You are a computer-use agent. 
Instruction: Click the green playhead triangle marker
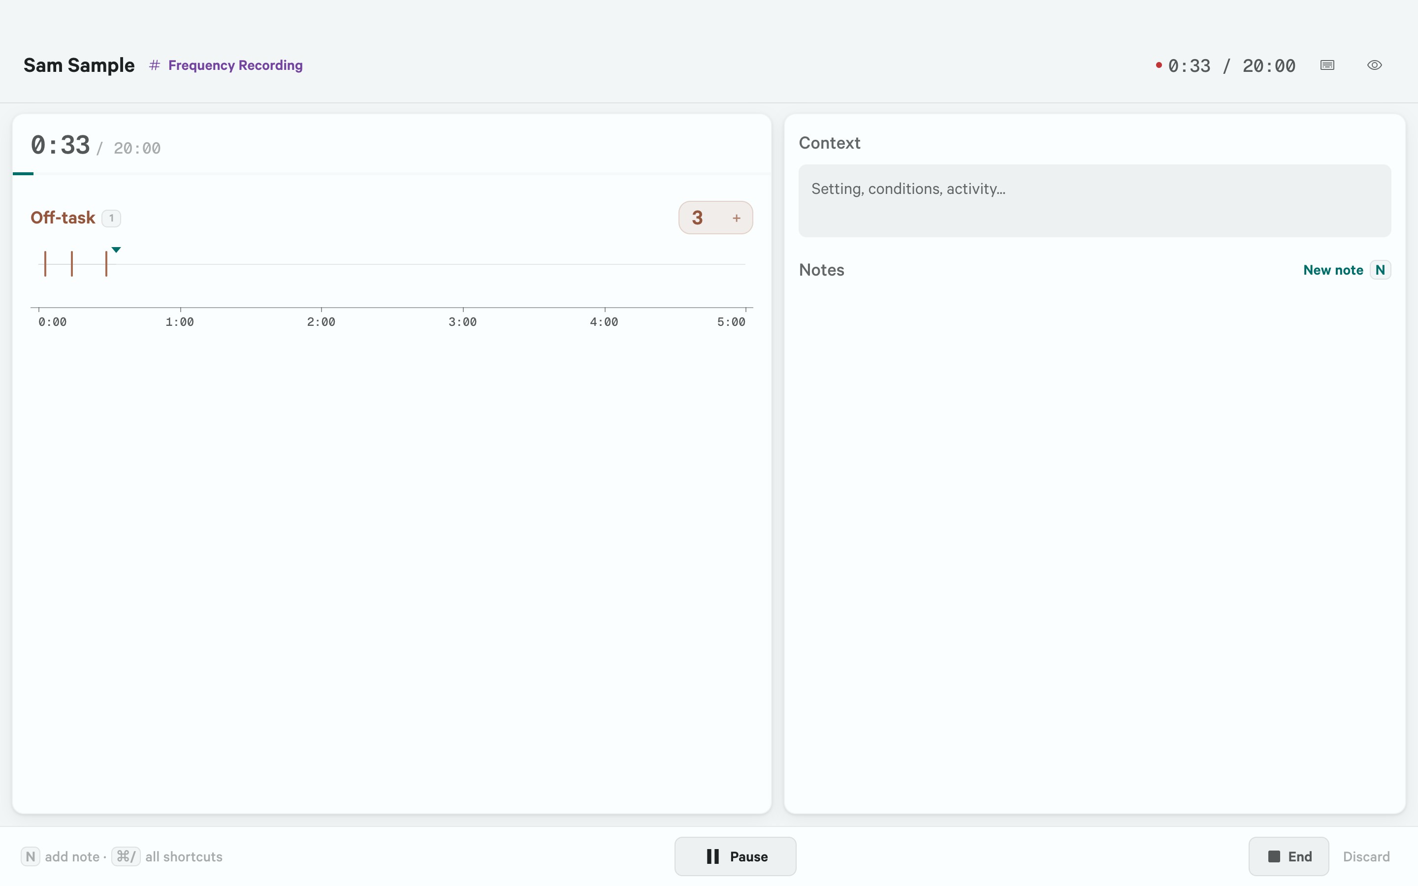(x=116, y=250)
